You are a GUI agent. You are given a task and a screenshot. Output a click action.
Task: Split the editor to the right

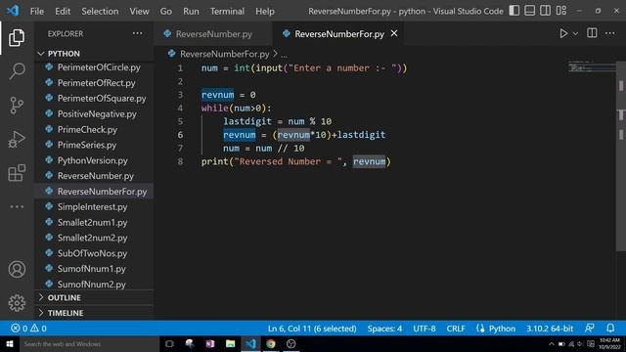tap(592, 33)
